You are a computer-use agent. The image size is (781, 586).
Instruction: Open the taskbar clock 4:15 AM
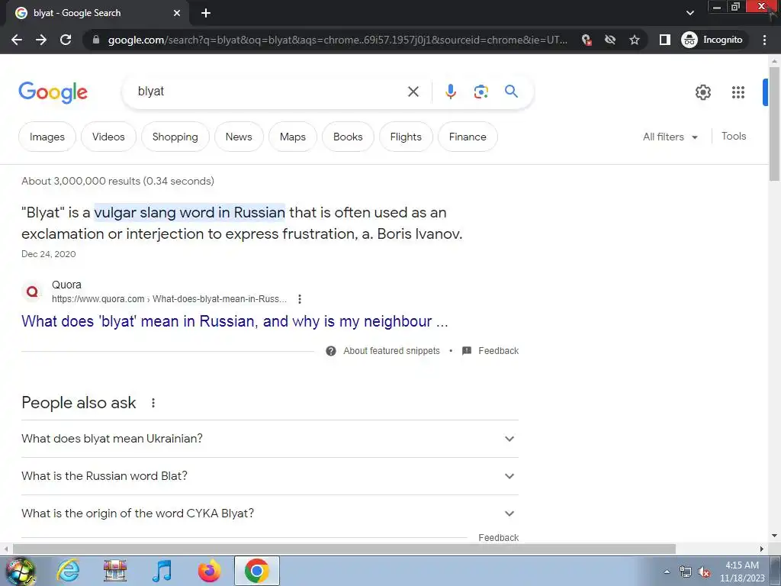(x=741, y=572)
